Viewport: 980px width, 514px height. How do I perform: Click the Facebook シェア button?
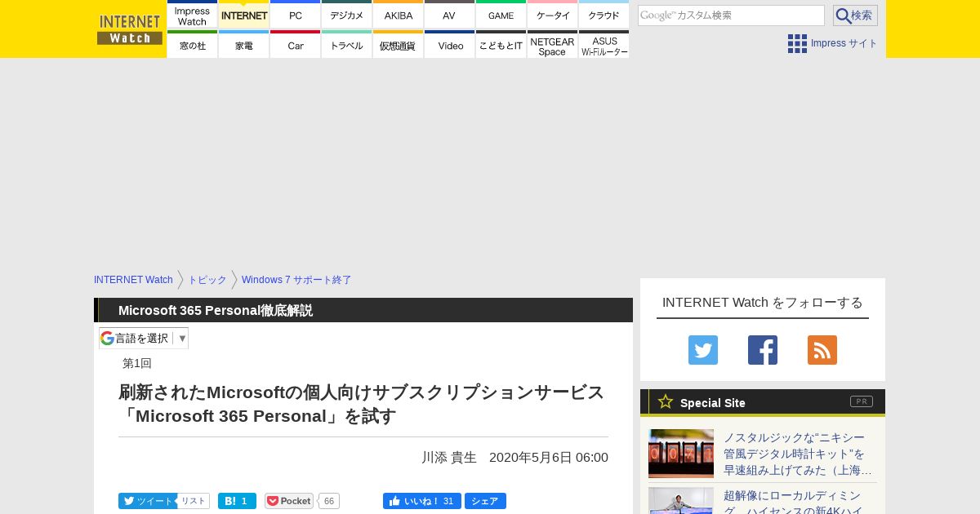pos(485,501)
